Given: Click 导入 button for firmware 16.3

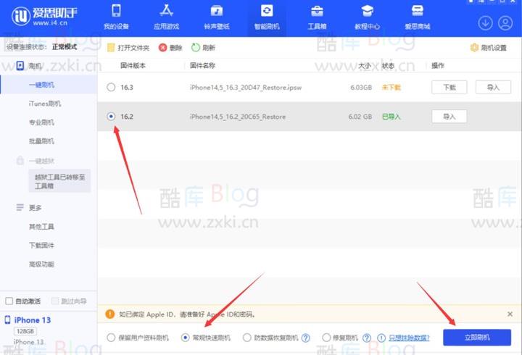Looking at the screenshot, I should pos(494,87).
